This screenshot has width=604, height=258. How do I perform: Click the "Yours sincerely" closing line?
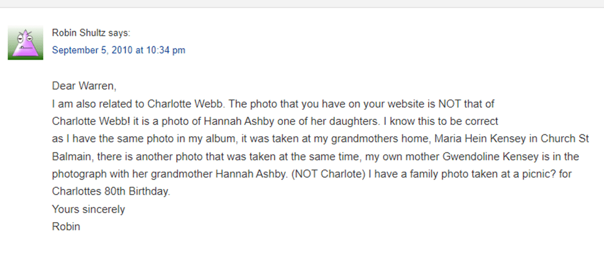click(x=89, y=209)
